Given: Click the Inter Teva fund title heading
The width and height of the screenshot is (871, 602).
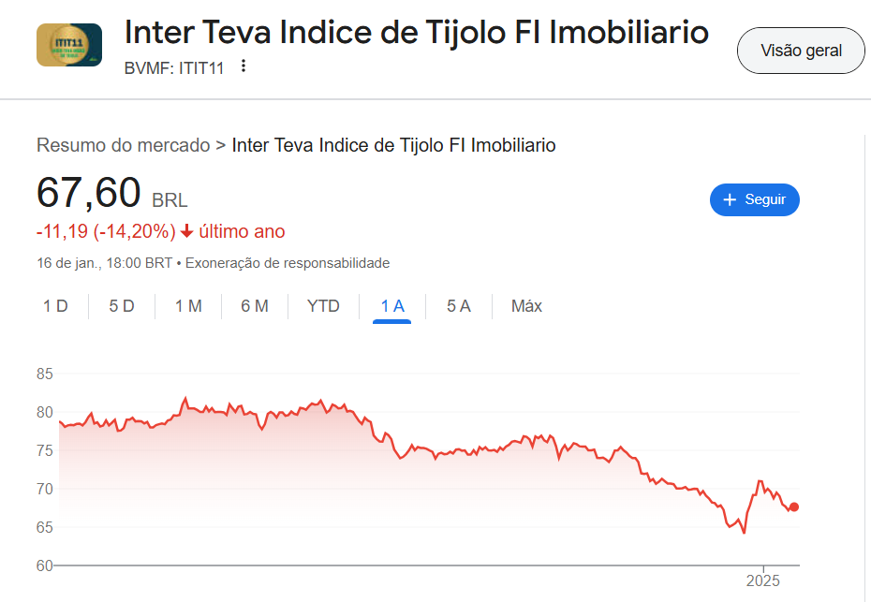Looking at the screenshot, I should [x=417, y=32].
